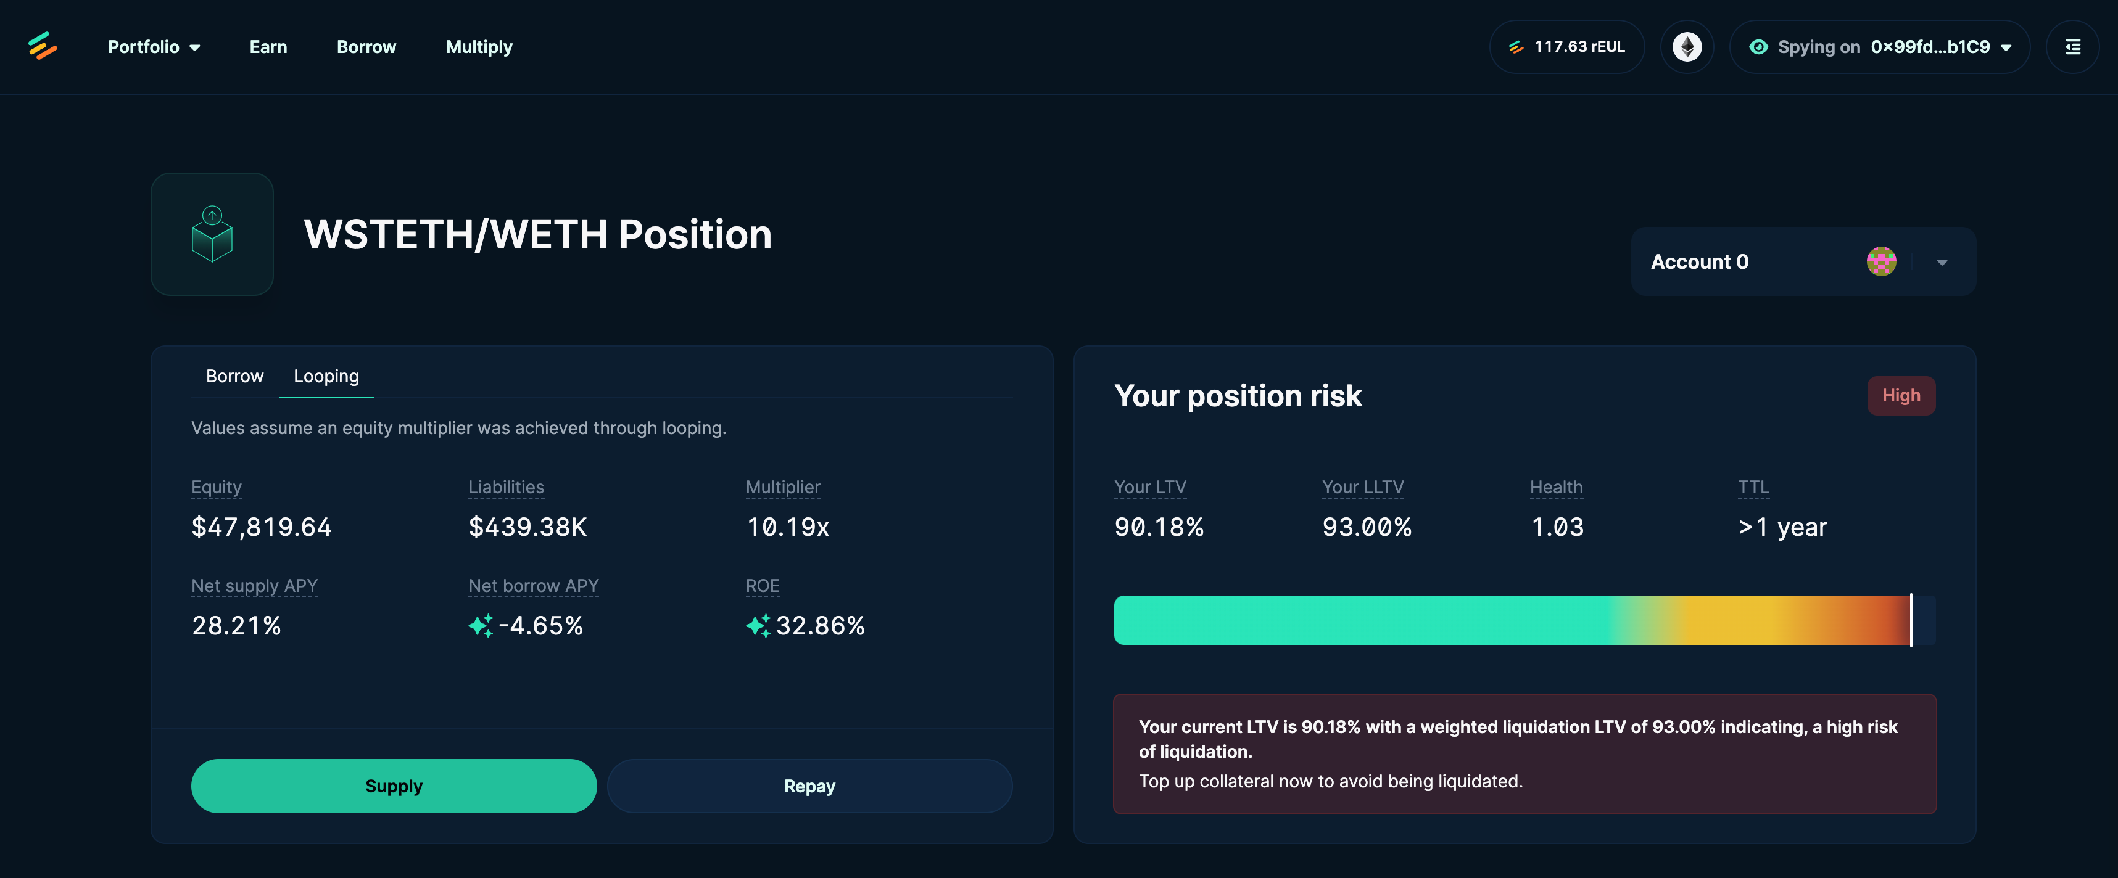Viewport: 2118px width, 878px height.
Task: Click the hamburger menu icon
Action: [x=2075, y=46]
